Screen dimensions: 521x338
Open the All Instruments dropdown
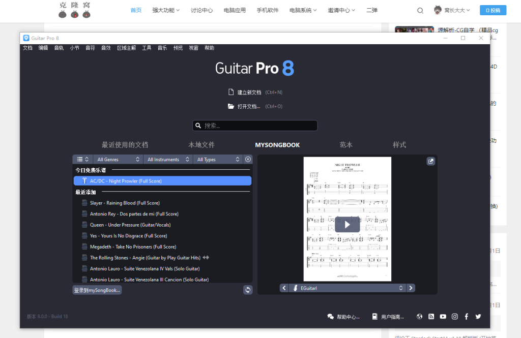tap(168, 160)
